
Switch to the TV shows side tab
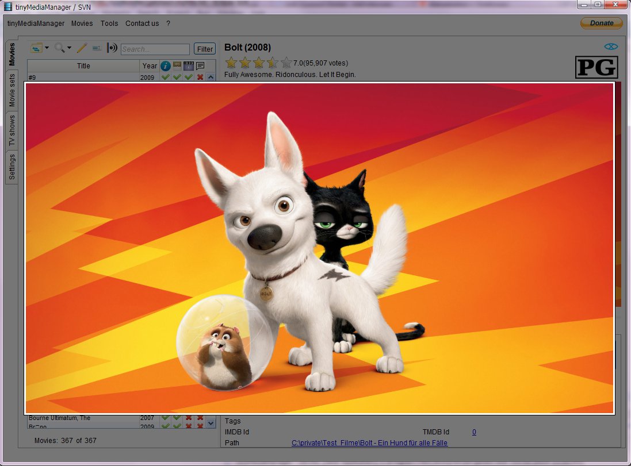pyautogui.click(x=12, y=130)
